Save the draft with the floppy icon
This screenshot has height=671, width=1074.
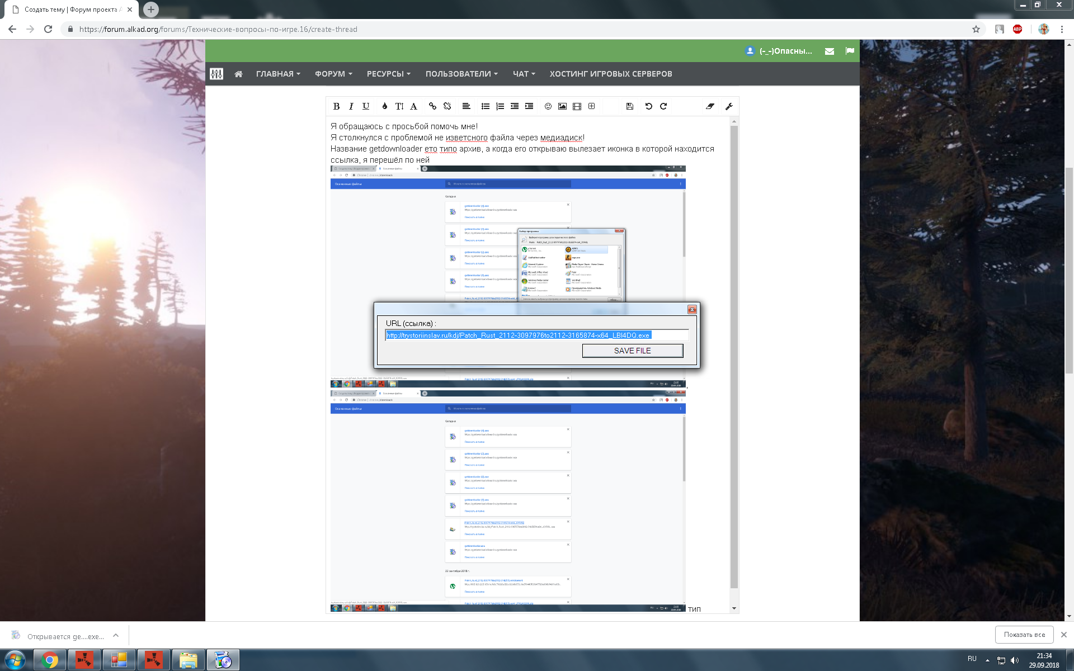click(629, 106)
